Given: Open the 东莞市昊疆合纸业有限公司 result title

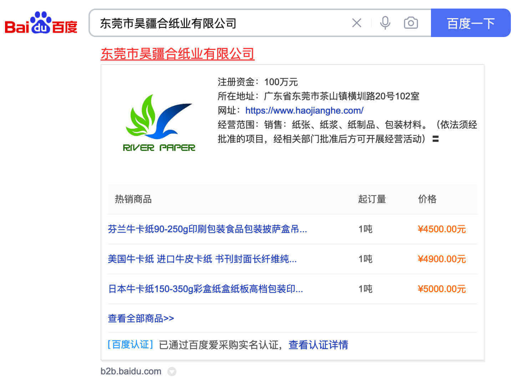Looking at the screenshot, I should tap(177, 54).
